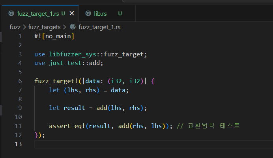Click the Rust icon on fuzz_target_1.rs tab
273x158 pixels.
point(11,13)
